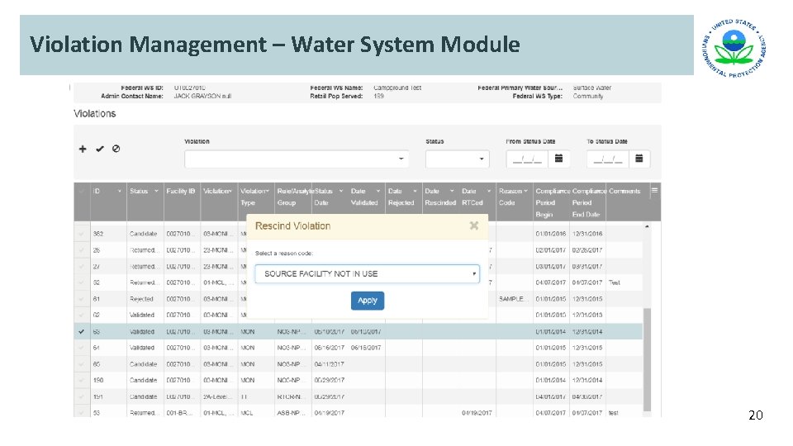Viewport: 793px width, 446px height.
Task: Click the scrollbar up arrow
Action: pyautogui.click(x=647, y=226)
